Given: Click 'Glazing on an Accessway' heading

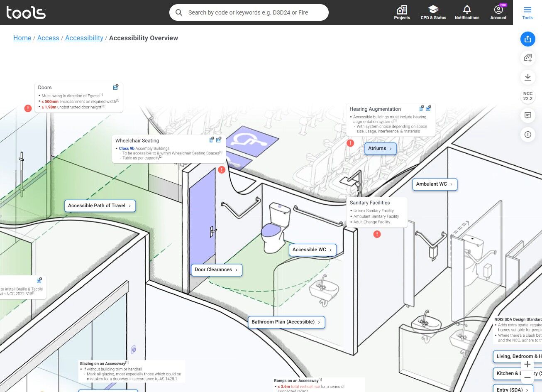Looking at the screenshot, I should [x=103, y=364].
